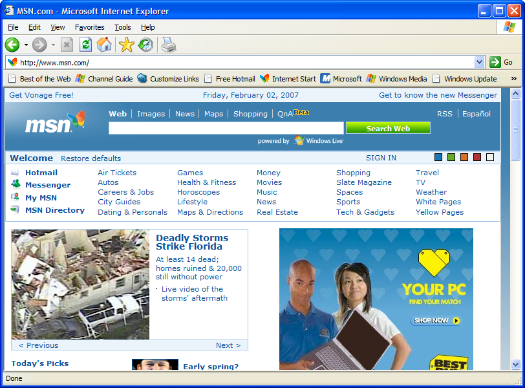Screen dimensions: 525x388
Task: Click the SIGN IN link
Action: 381,158
